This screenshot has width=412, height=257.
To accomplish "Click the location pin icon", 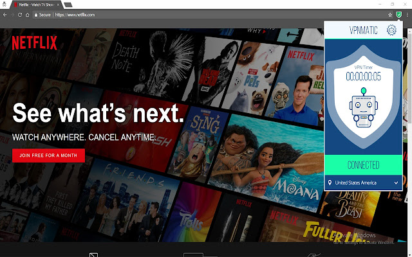I will (330, 182).
